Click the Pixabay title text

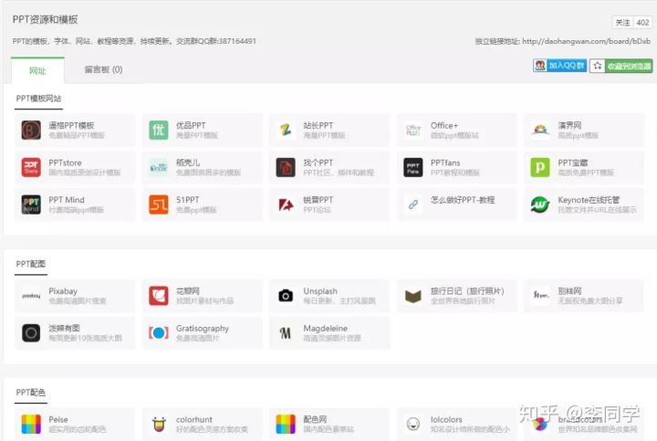63,291
